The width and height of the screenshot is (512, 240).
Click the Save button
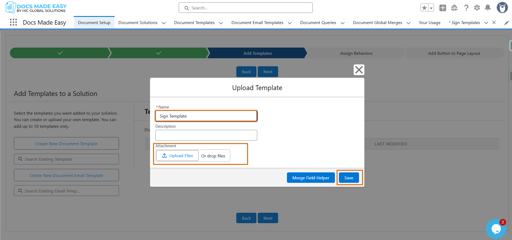point(349,178)
